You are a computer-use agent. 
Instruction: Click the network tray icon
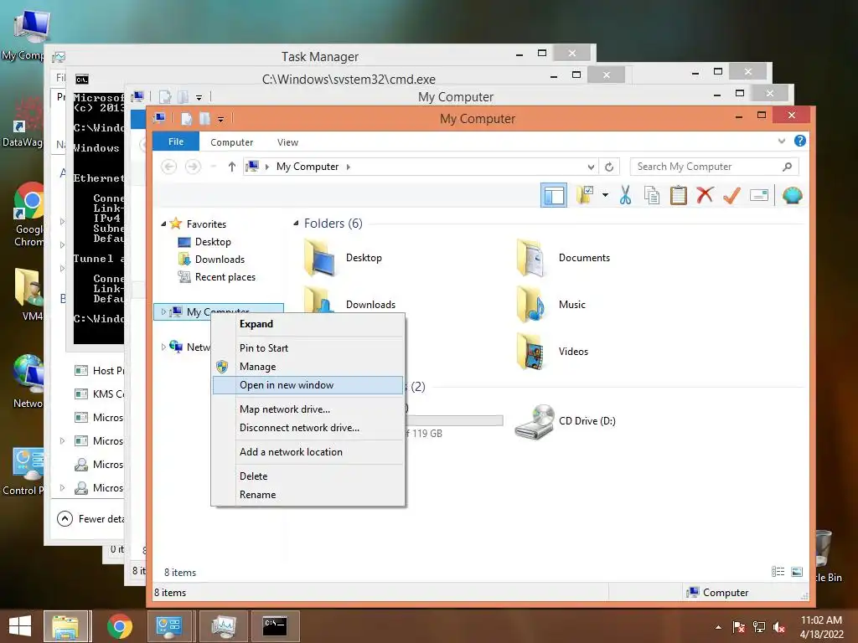759,627
